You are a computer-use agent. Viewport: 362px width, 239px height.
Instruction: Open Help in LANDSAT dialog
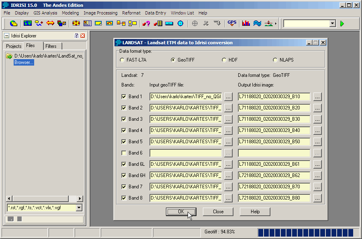[255, 212]
